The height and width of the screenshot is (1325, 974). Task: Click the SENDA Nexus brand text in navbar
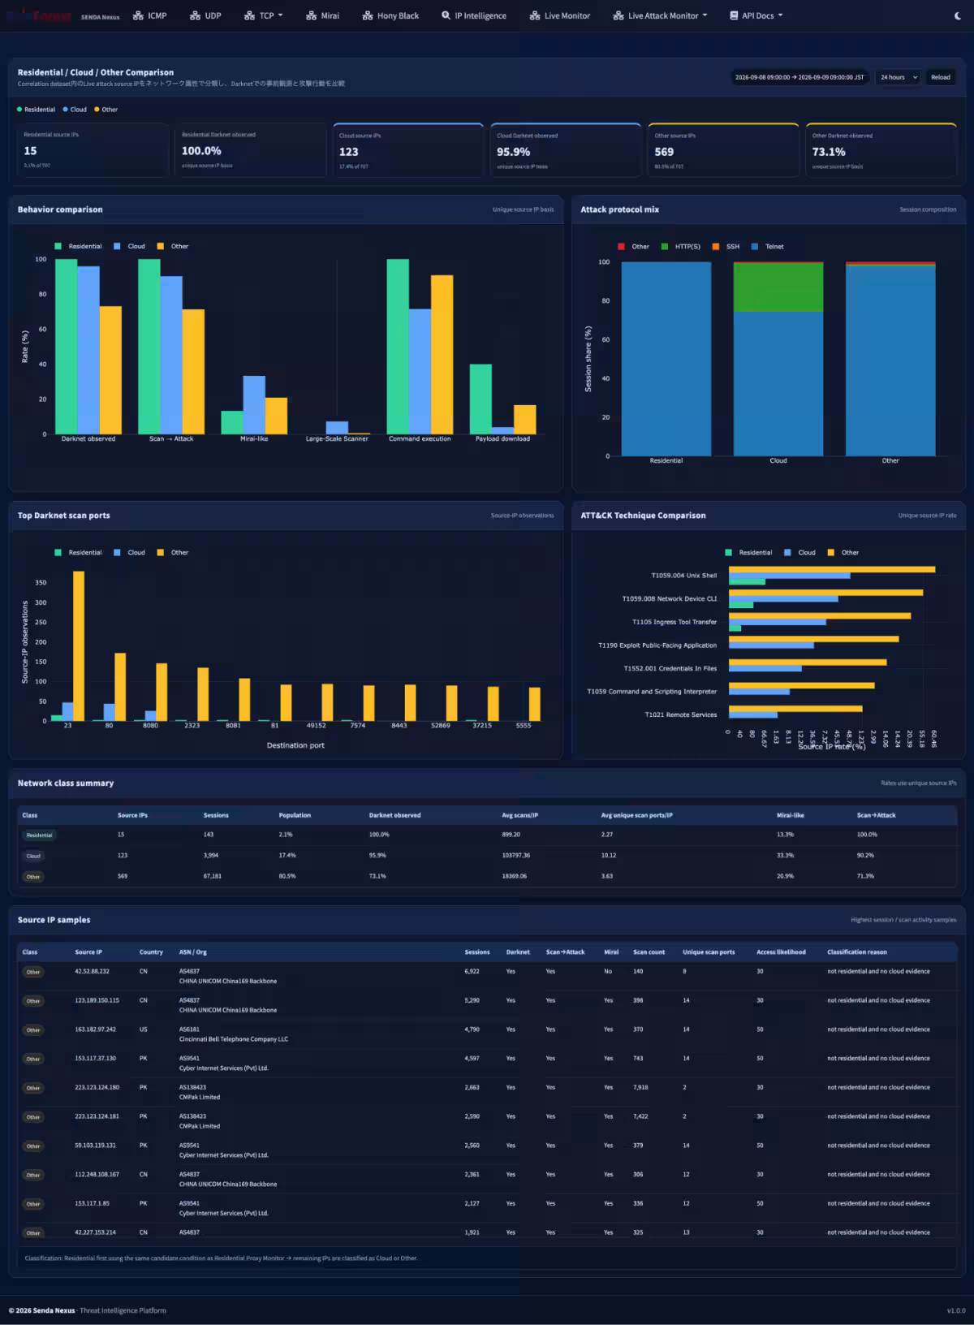pyautogui.click(x=100, y=16)
